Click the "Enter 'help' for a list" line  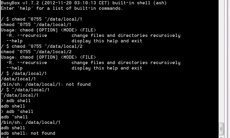coord(62,8)
